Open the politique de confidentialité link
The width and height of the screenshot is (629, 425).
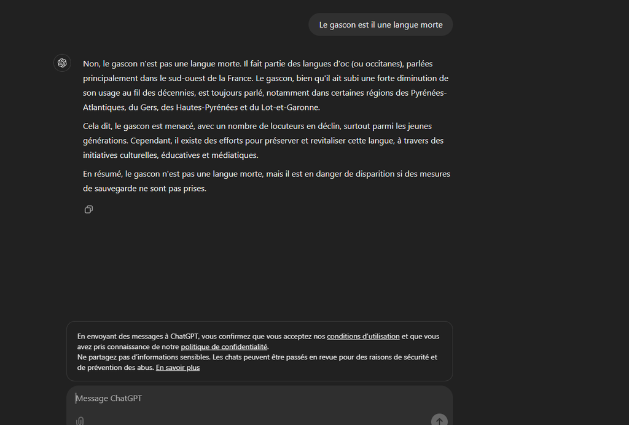pyautogui.click(x=224, y=347)
